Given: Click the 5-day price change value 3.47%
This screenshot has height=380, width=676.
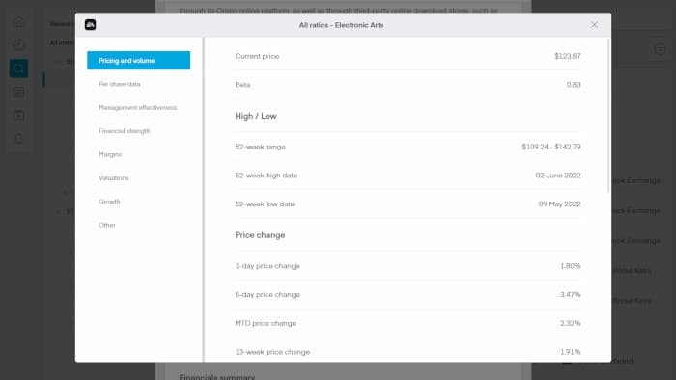Looking at the screenshot, I should click(570, 295).
